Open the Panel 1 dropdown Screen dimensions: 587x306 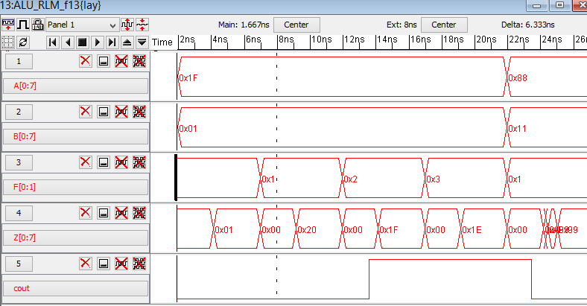click(82, 25)
